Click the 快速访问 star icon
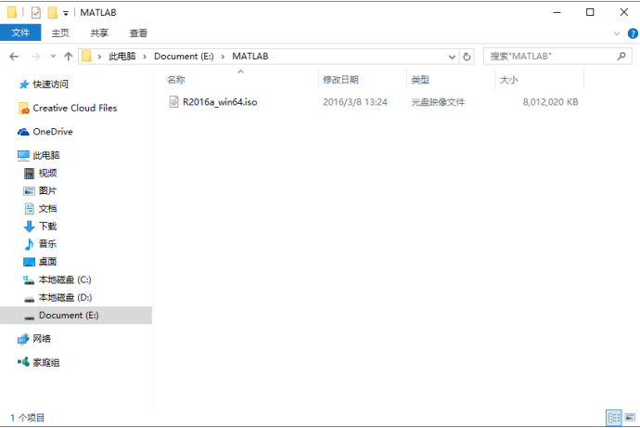 24,84
